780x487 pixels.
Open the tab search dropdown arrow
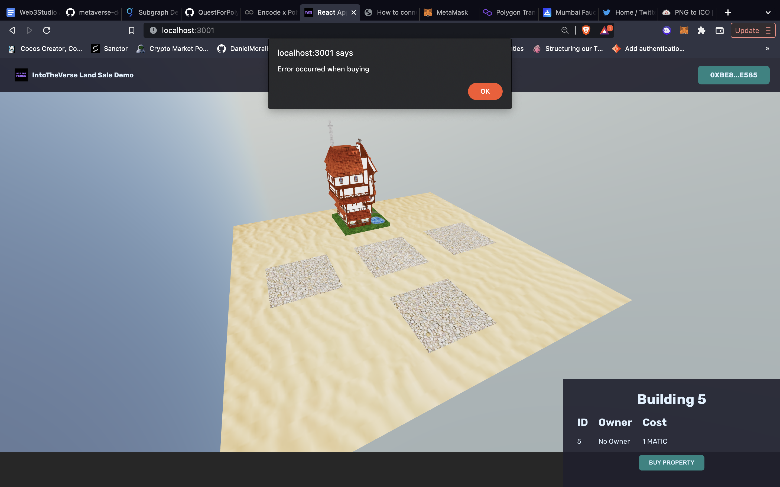pyautogui.click(x=768, y=12)
